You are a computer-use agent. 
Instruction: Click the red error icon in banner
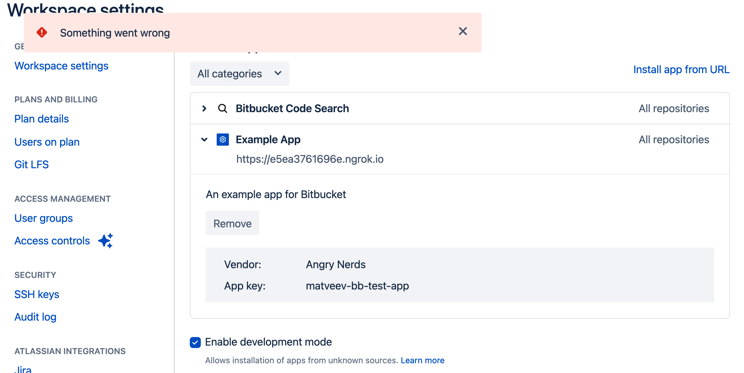click(42, 32)
